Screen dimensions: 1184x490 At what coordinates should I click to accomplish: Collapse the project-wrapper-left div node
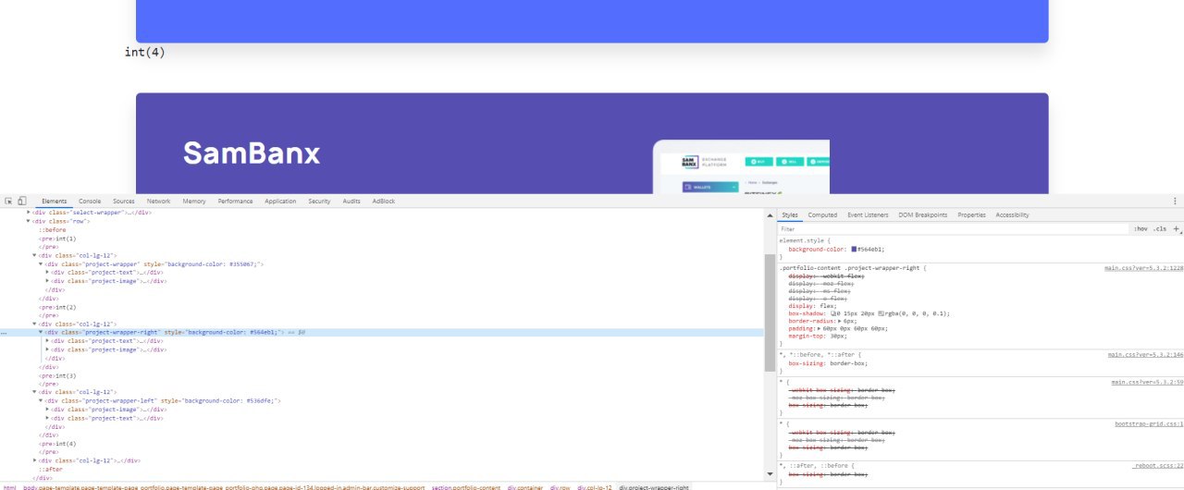click(42, 400)
